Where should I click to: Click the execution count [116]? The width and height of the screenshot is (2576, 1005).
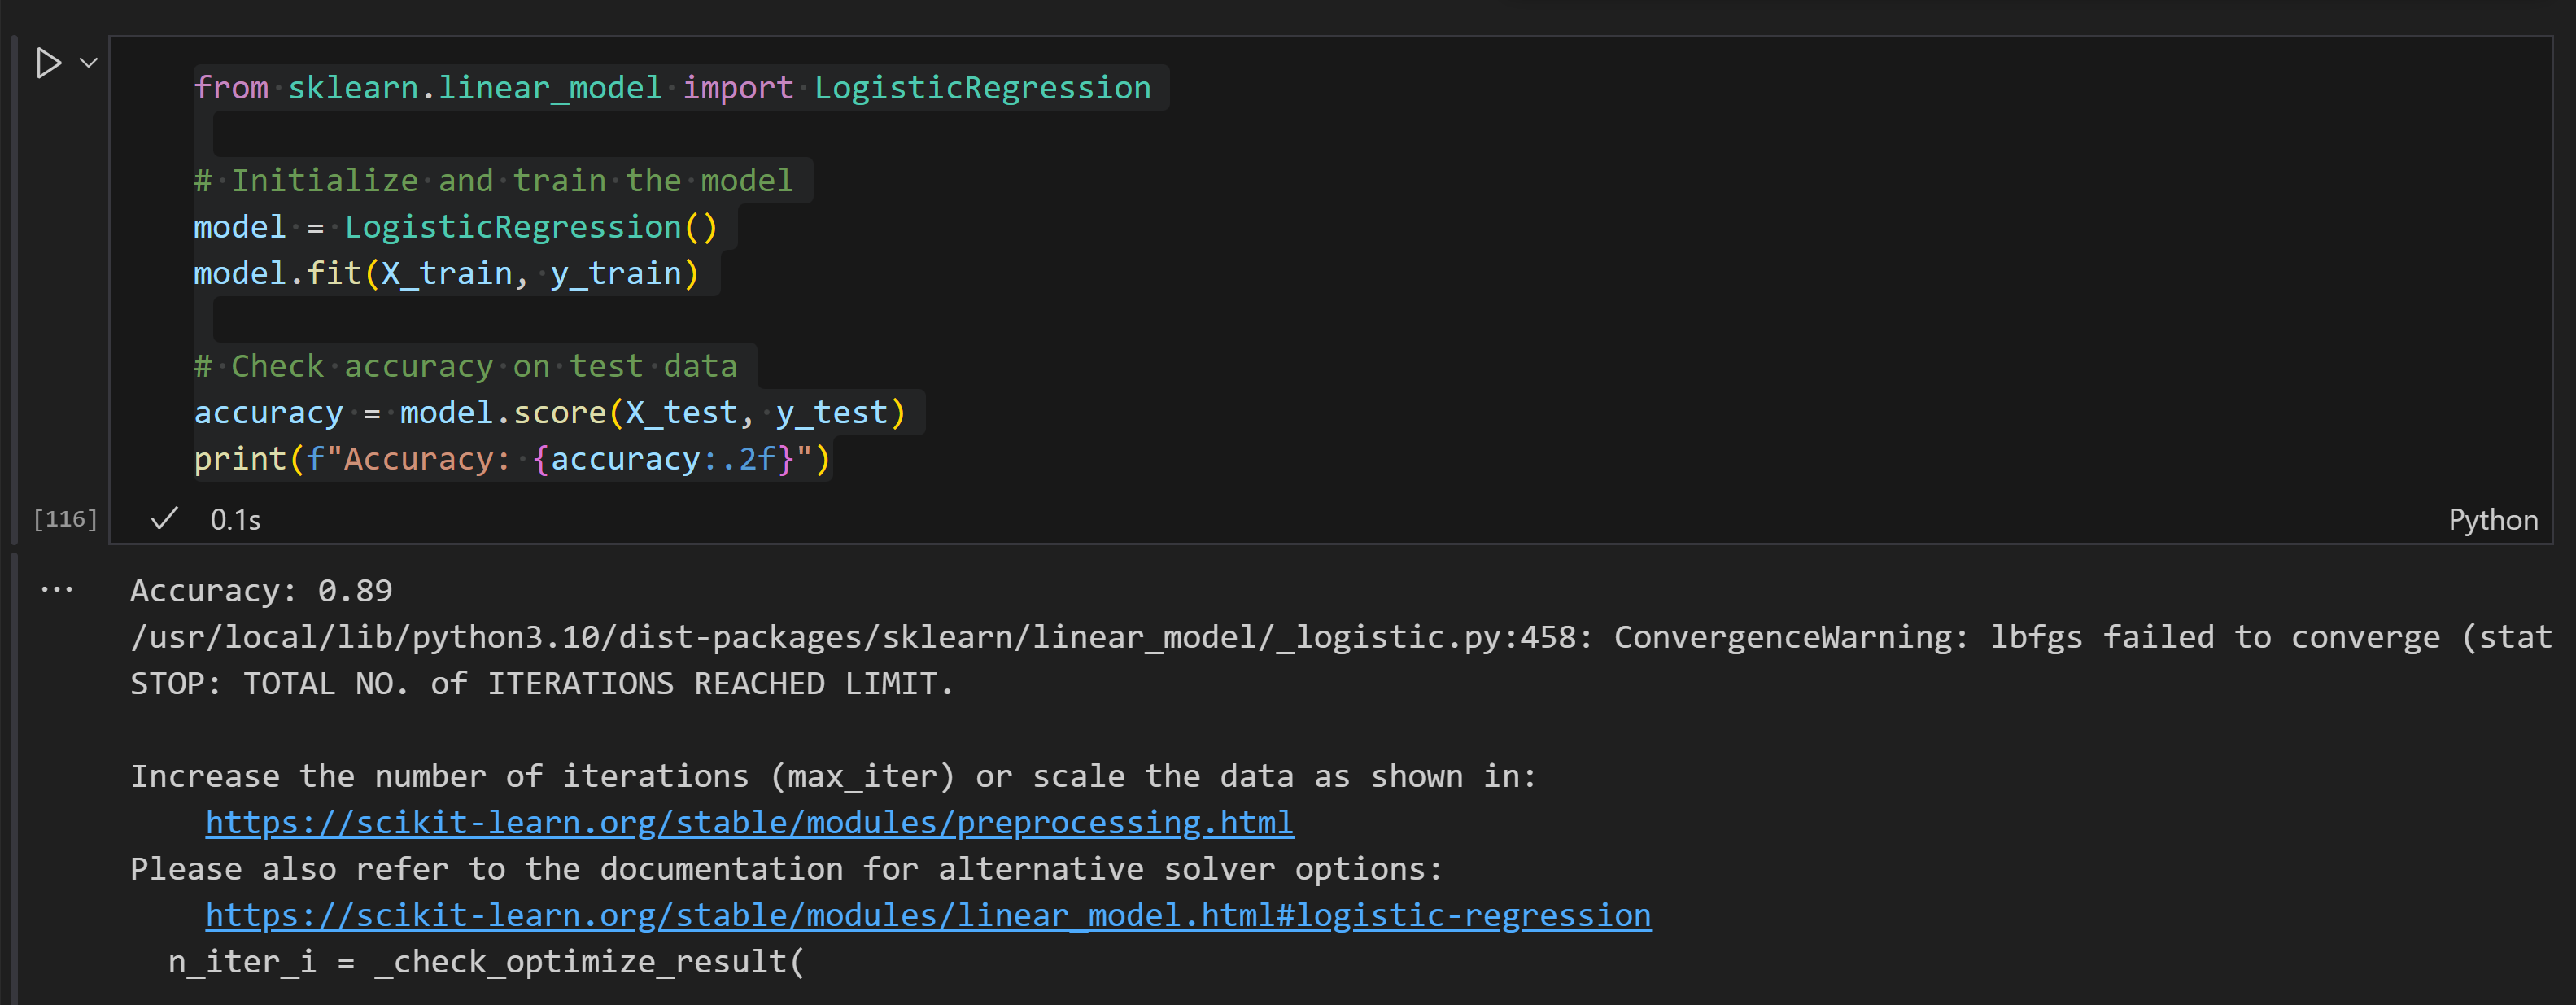(x=66, y=518)
